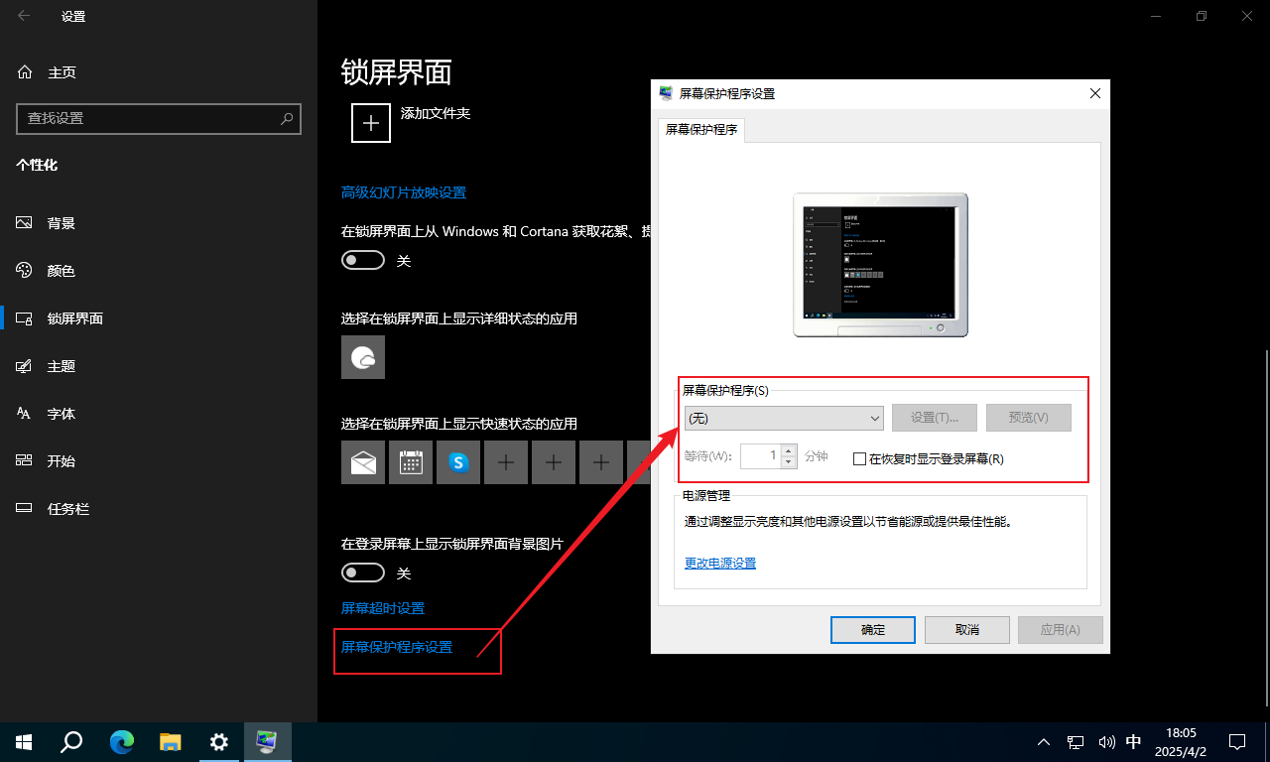Viewport: 1270px width, 762px height.
Task: Click the wait minutes number field
Action: click(760, 456)
